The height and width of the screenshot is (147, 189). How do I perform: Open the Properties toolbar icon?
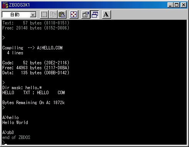pyautogui.click(x=86, y=15)
